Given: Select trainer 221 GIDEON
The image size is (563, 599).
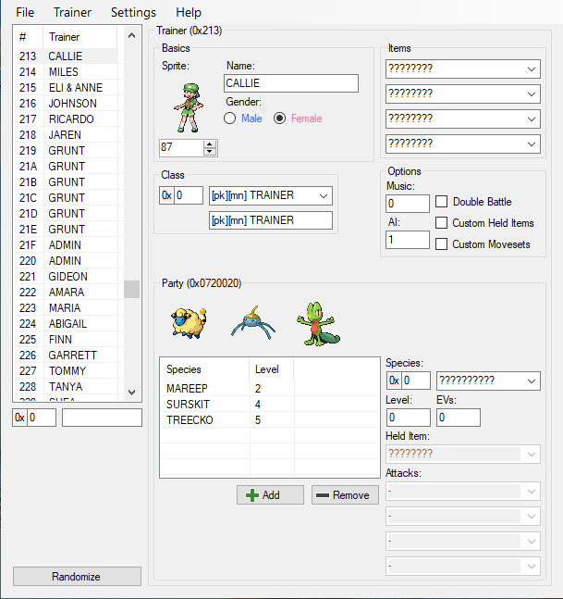Looking at the screenshot, I should (67, 276).
